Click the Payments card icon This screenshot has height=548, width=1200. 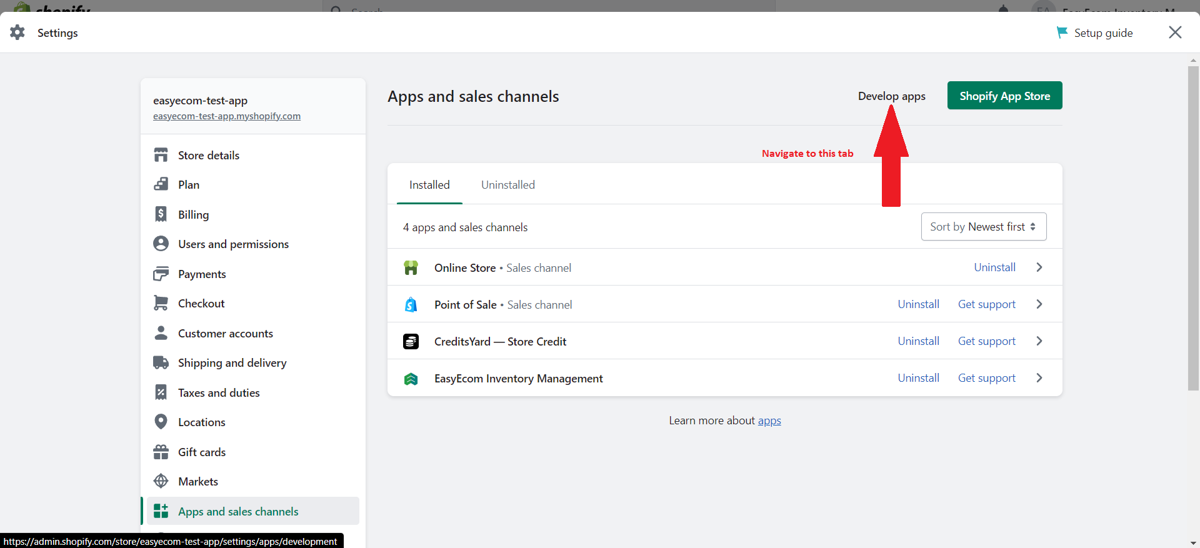(x=161, y=274)
